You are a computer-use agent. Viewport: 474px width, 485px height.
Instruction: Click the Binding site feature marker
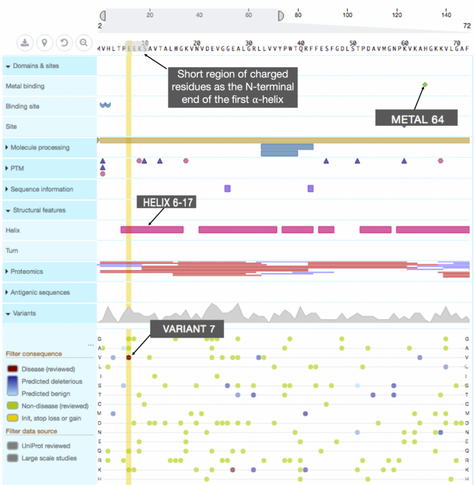[105, 106]
